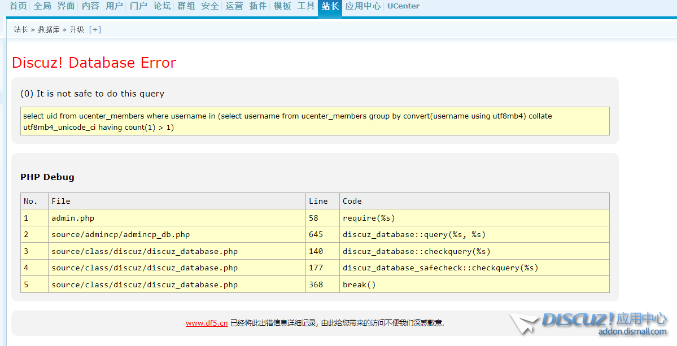Screen dimensions: 677x346
Task: Select the 模板 templates menu
Action: pyautogui.click(x=282, y=7)
